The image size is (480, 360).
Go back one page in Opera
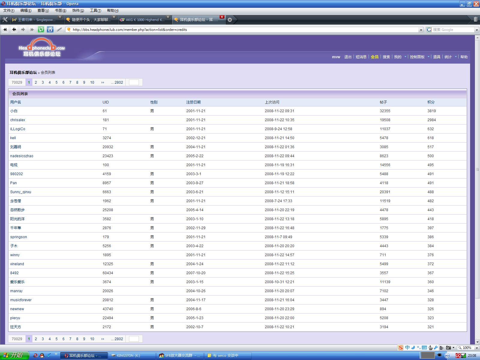14,29
